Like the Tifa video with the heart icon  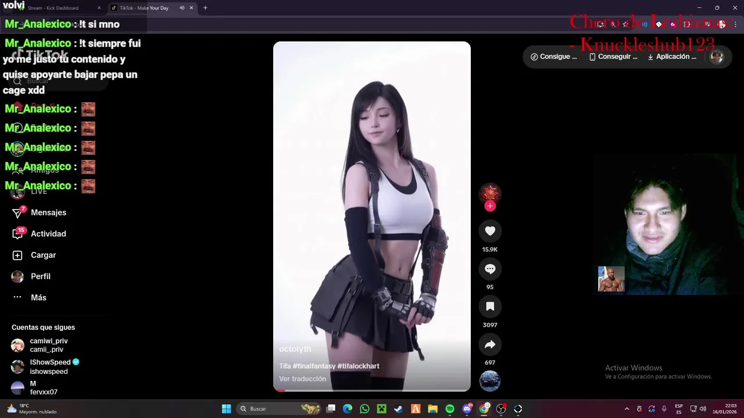pos(490,231)
